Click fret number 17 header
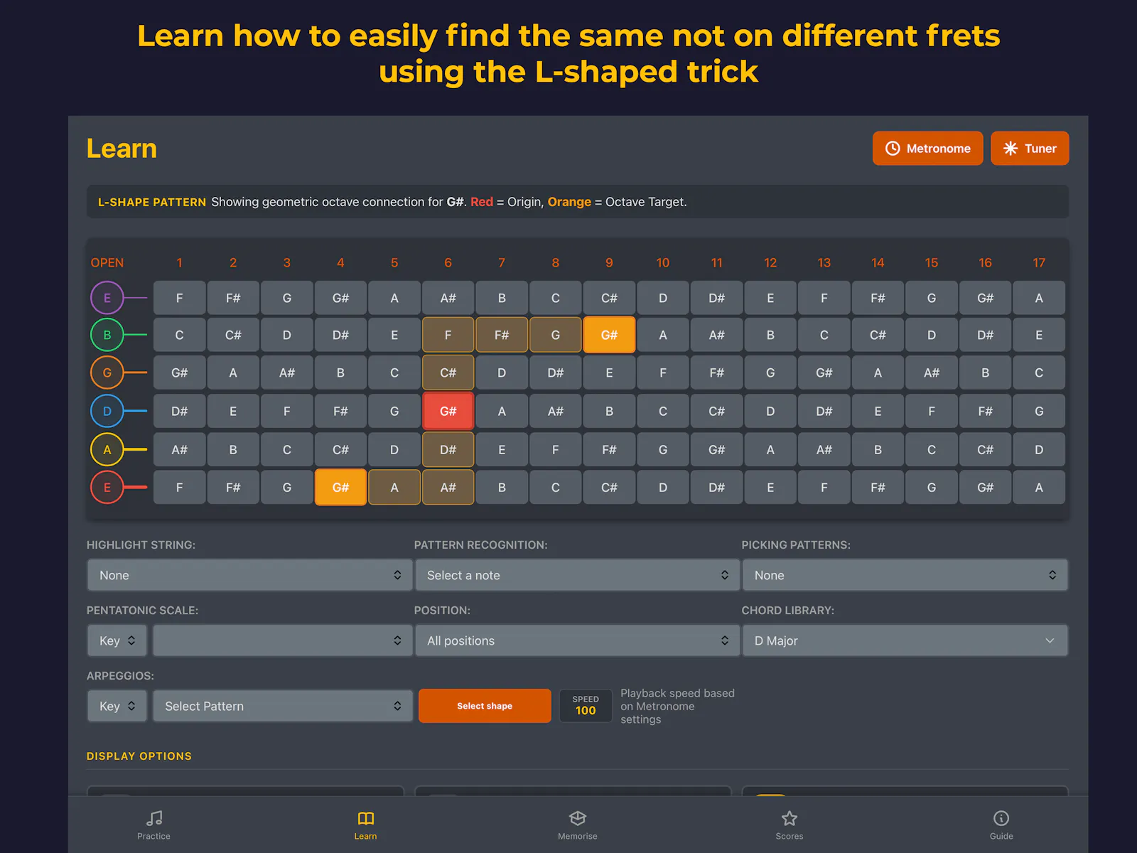This screenshot has height=853, width=1137. point(1039,263)
